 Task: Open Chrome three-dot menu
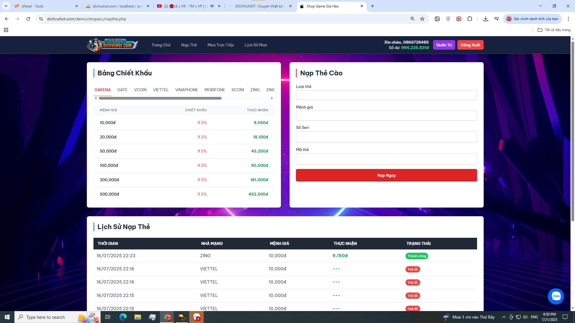pyautogui.click(x=568, y=19)
